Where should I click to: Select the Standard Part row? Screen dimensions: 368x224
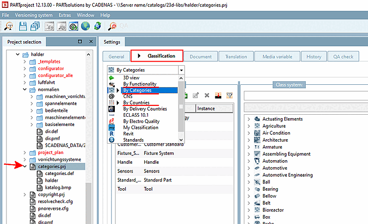pos(175,180)
